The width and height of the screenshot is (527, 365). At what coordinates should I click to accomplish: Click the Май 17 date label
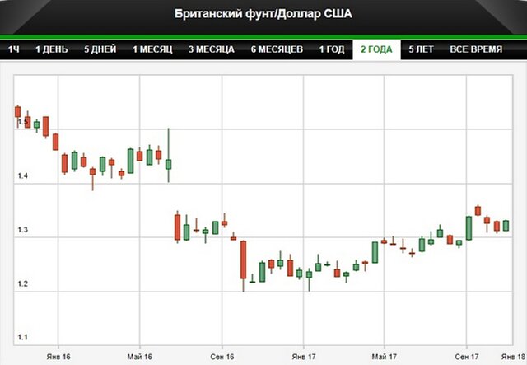(x=384, y=354)
